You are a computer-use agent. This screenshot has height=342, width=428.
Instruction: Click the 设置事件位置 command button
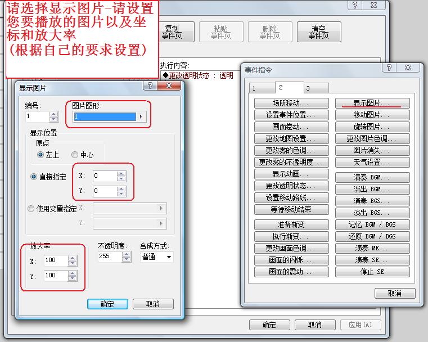click(291, 115)
